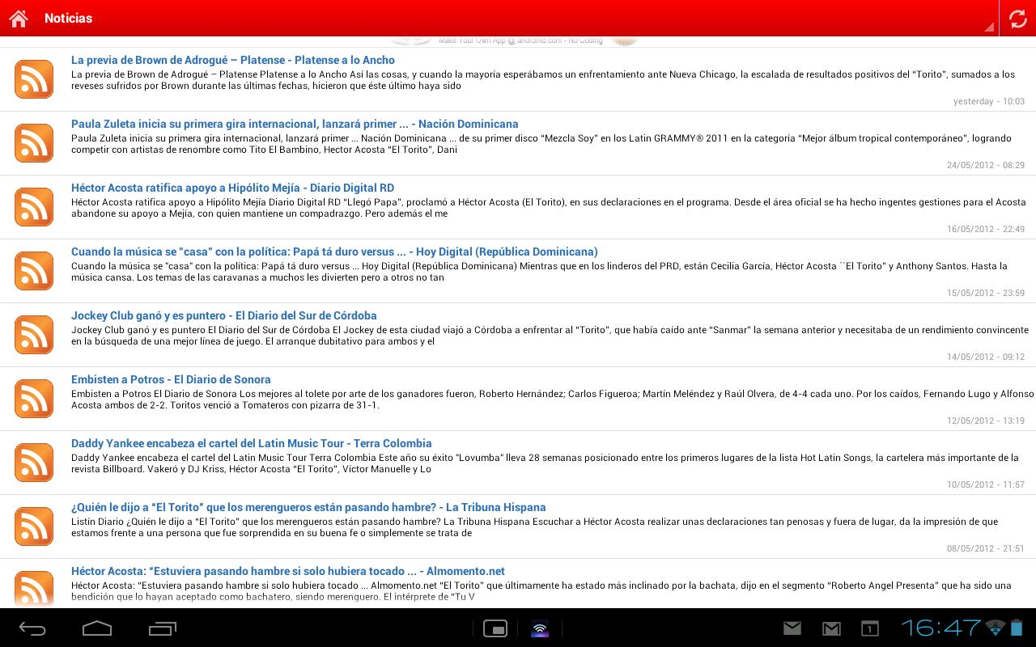Tap the RSS icon beside the Paula Zuleta article
The height and width of the screenshot is (647, 1036).
point(34,143)
